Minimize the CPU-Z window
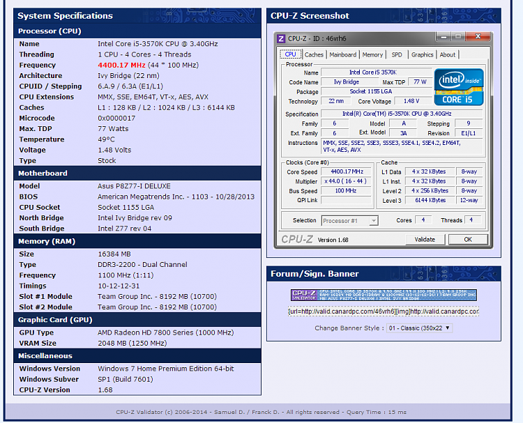 (444, 36)
